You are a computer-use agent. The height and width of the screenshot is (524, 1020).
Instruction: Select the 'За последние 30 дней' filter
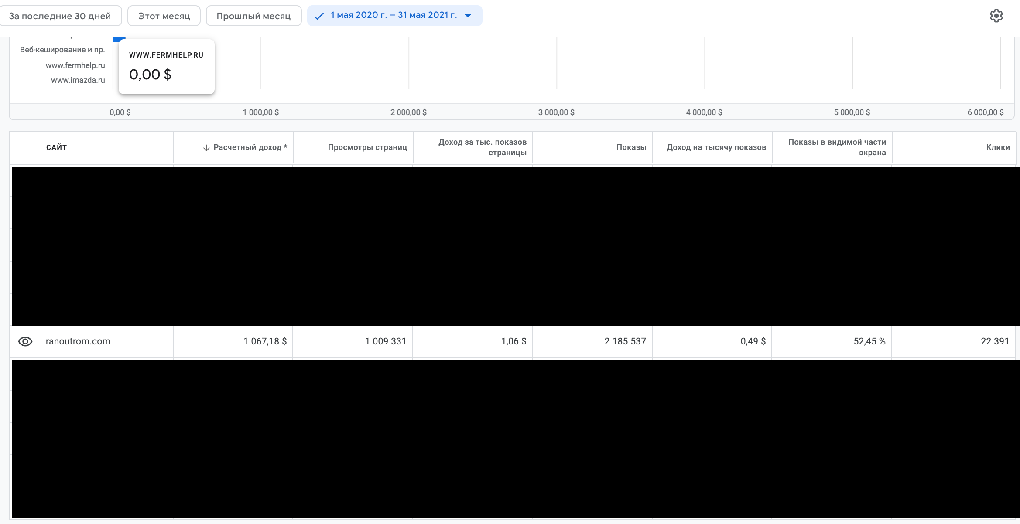click(x=60, y=16)
